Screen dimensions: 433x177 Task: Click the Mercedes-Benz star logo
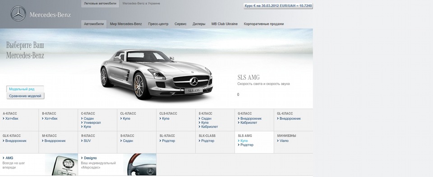click(18, 14)
